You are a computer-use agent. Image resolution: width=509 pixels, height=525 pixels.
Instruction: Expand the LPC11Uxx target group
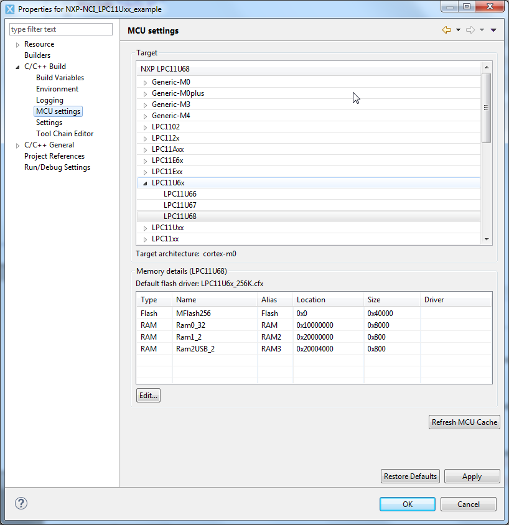146,228
